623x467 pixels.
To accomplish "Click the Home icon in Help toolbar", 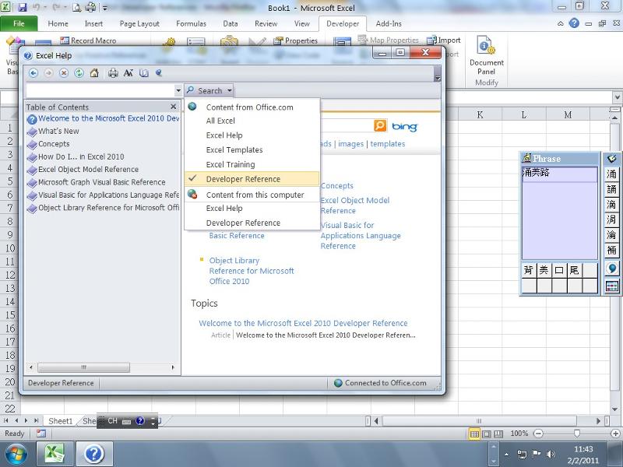I will [94, 72].
